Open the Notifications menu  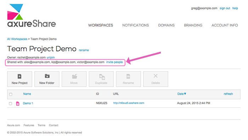point(136,25)
